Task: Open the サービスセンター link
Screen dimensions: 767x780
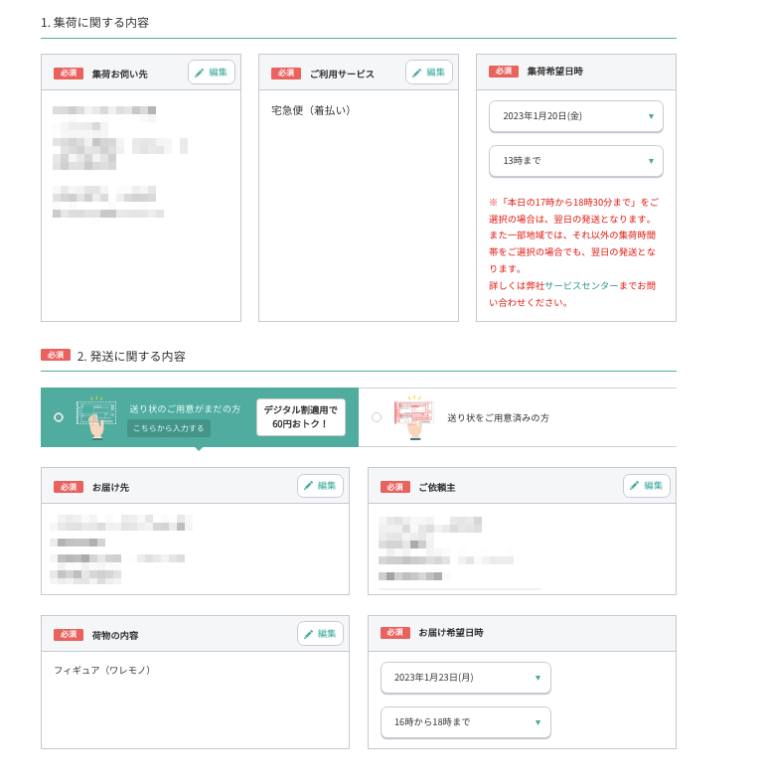Action: pos(581,285)
